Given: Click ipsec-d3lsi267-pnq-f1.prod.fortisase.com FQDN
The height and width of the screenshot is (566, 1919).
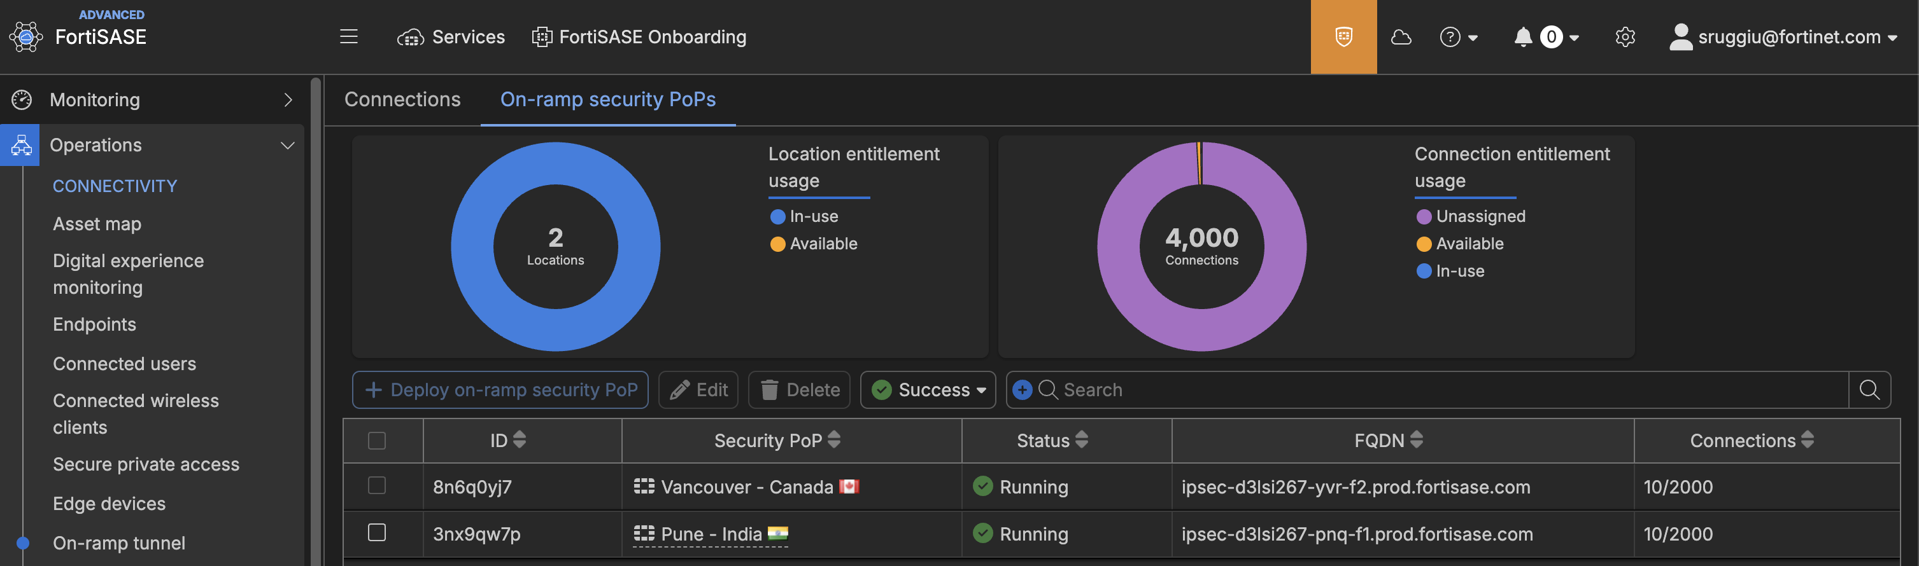Looking at the screenshot, I should (1357, 534).
